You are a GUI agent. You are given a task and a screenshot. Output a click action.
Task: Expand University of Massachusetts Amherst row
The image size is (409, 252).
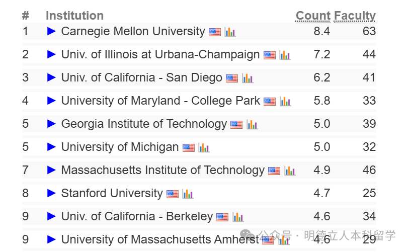tap(51, 239)
